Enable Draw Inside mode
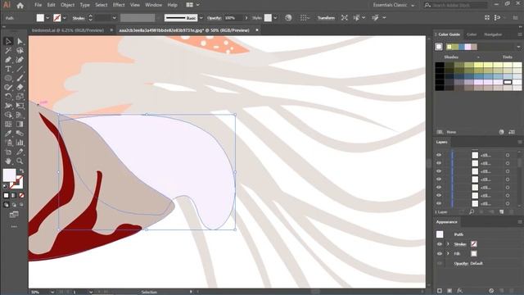The width and height of the screenshot is (524, 295). (21, 205)
